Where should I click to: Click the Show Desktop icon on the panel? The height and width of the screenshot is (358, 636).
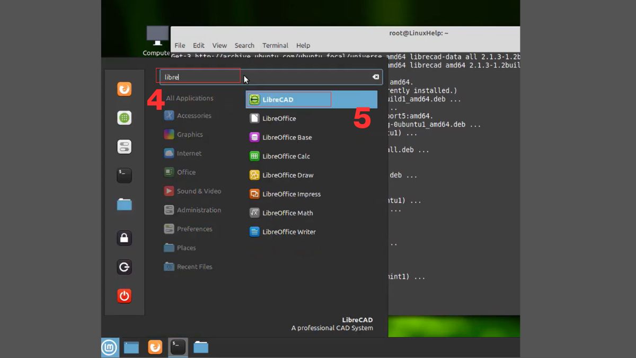131,347
